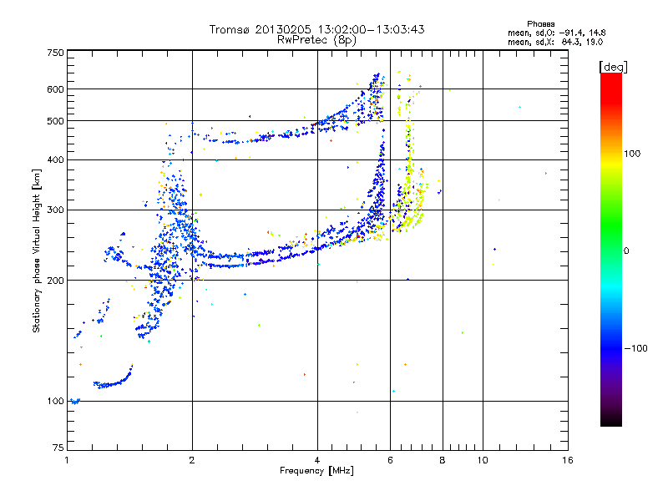
Task: Click the y-axis '600' tick label
Action: click(55, 89)
